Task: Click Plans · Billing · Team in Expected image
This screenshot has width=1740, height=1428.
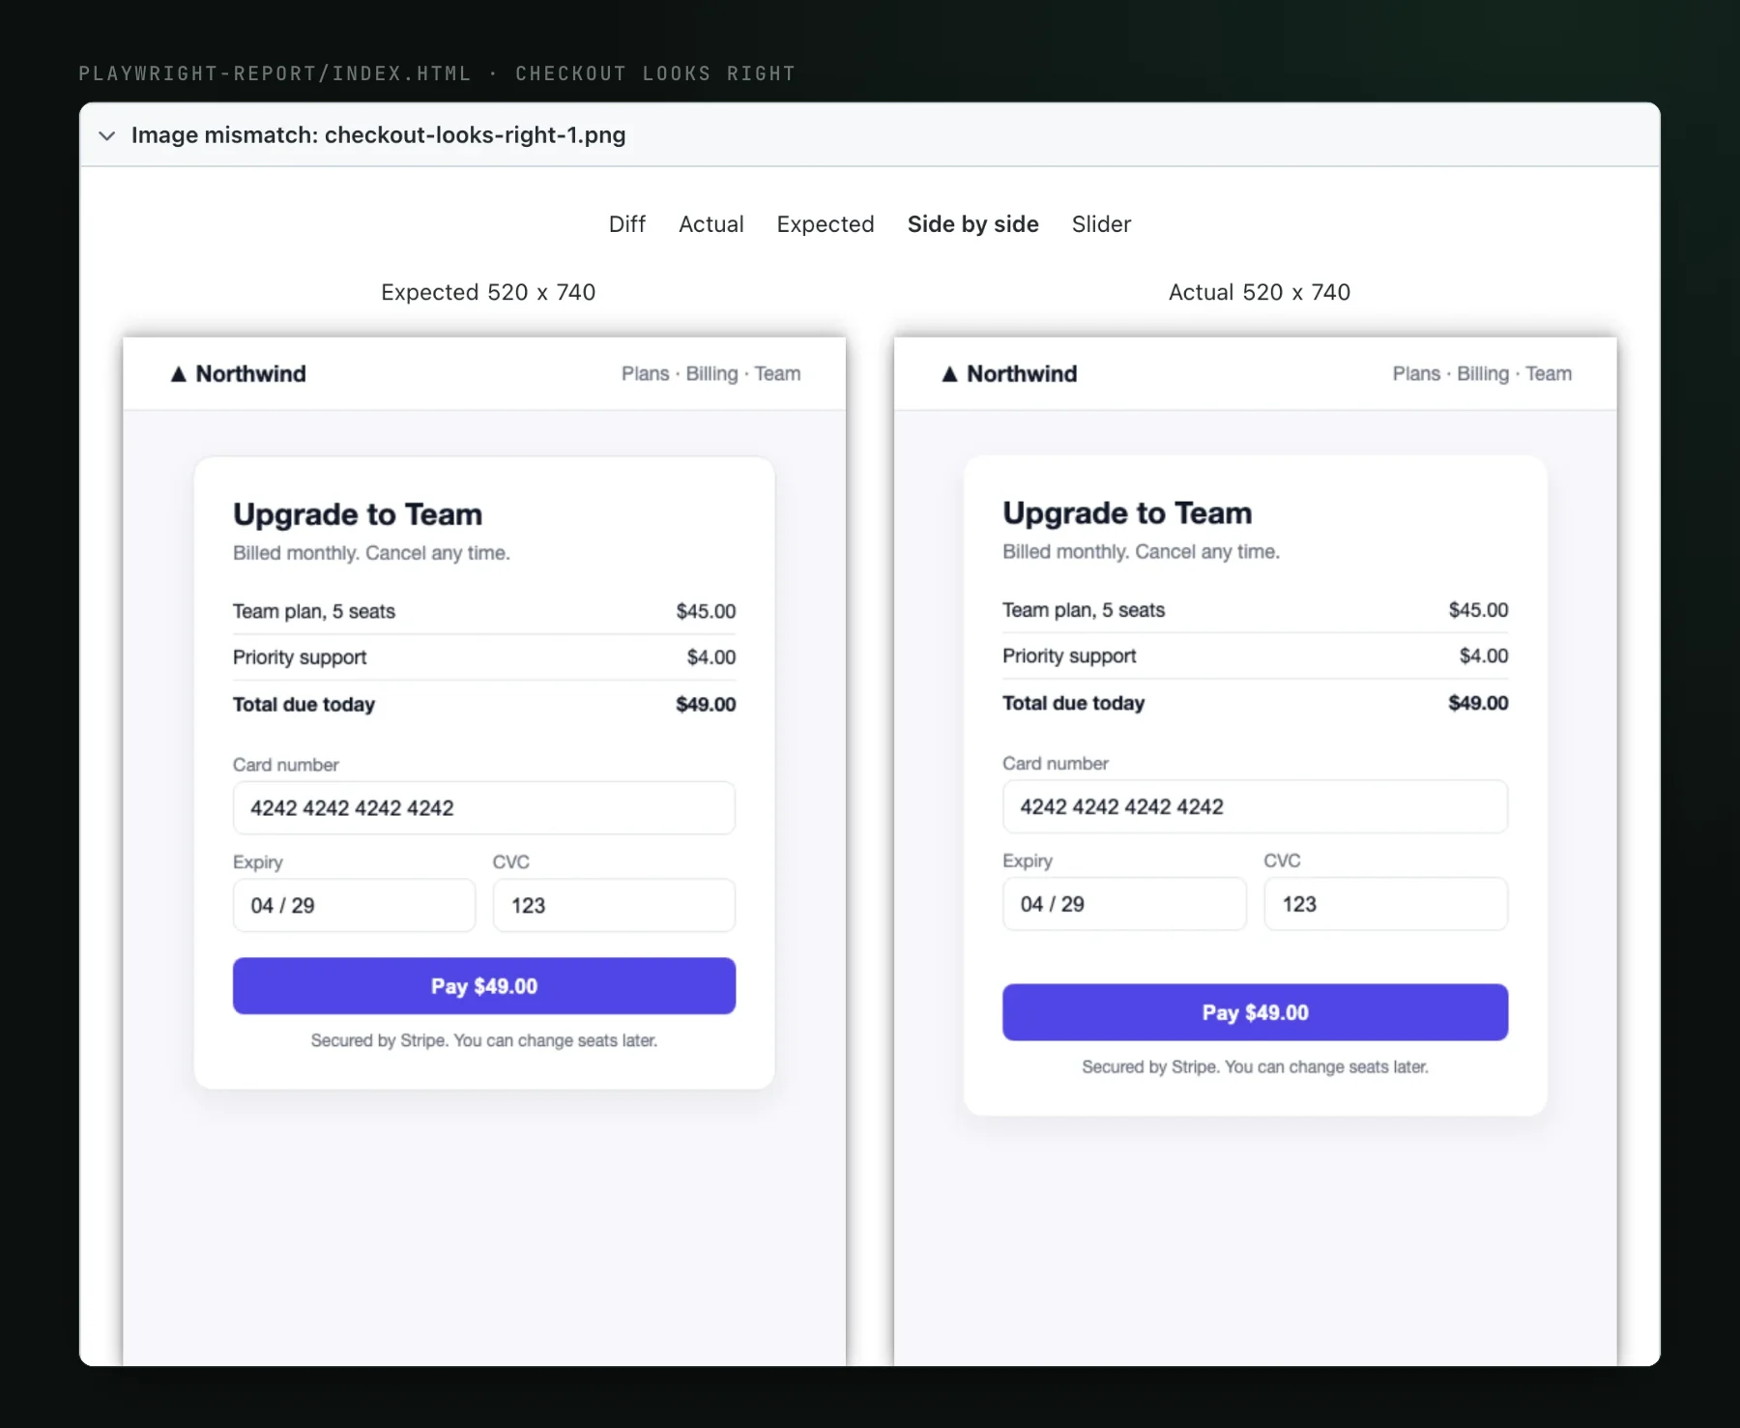Action: tap(711, 374)
